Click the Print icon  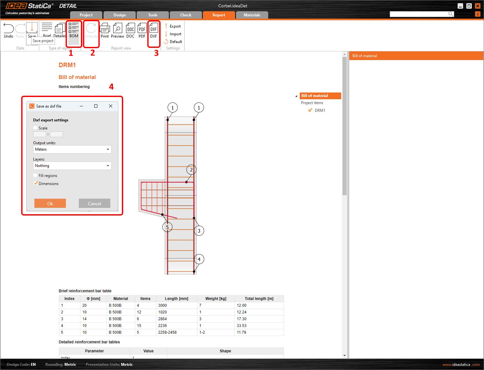(105, 29)
